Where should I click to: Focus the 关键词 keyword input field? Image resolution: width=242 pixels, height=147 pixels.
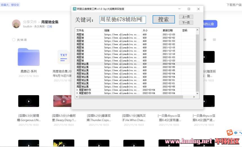(x=122, y=20)
